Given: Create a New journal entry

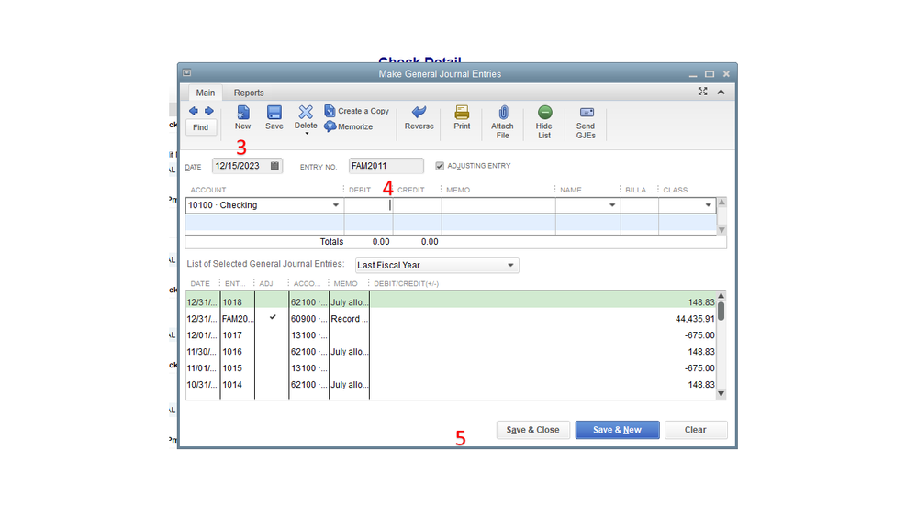Looking at the screenshot, I should pyautogui.click(x=242, y=117).
